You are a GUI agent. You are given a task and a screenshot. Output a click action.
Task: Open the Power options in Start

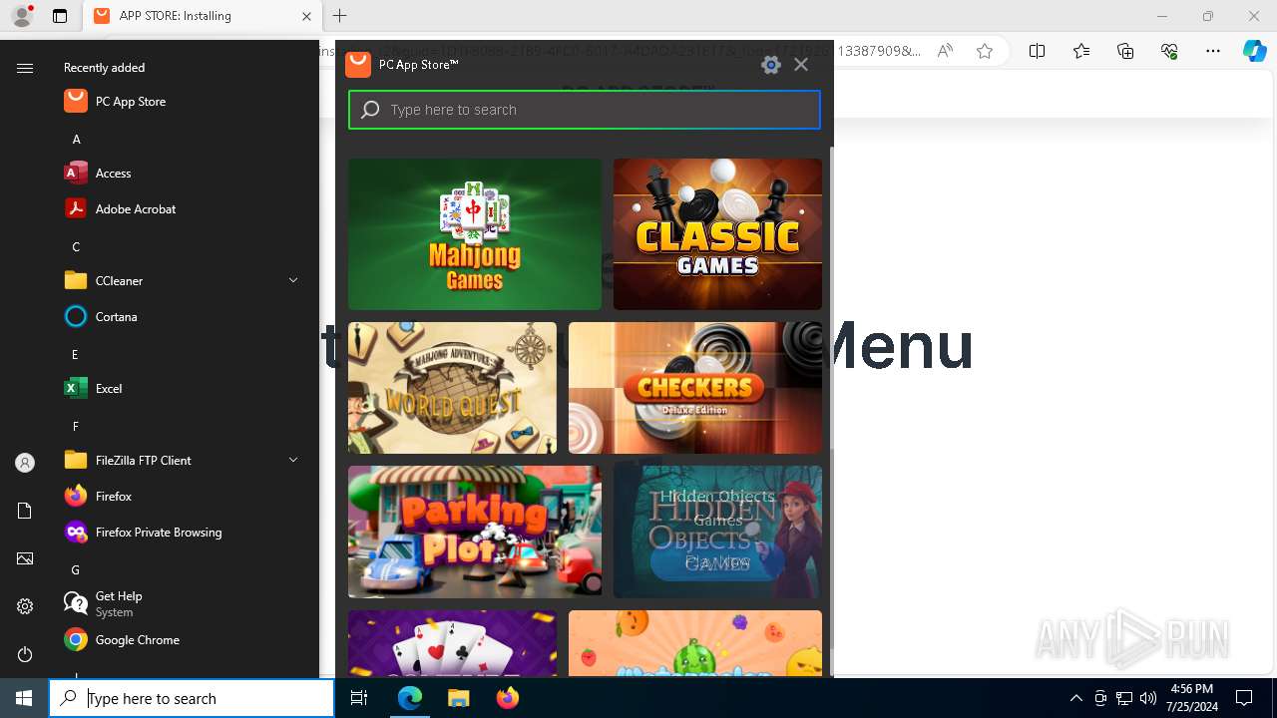coord(25,654)
